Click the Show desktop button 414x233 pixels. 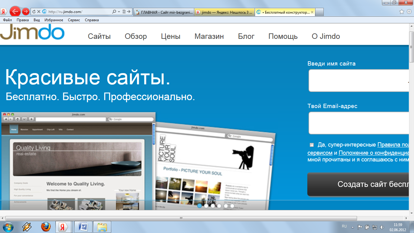412,227
